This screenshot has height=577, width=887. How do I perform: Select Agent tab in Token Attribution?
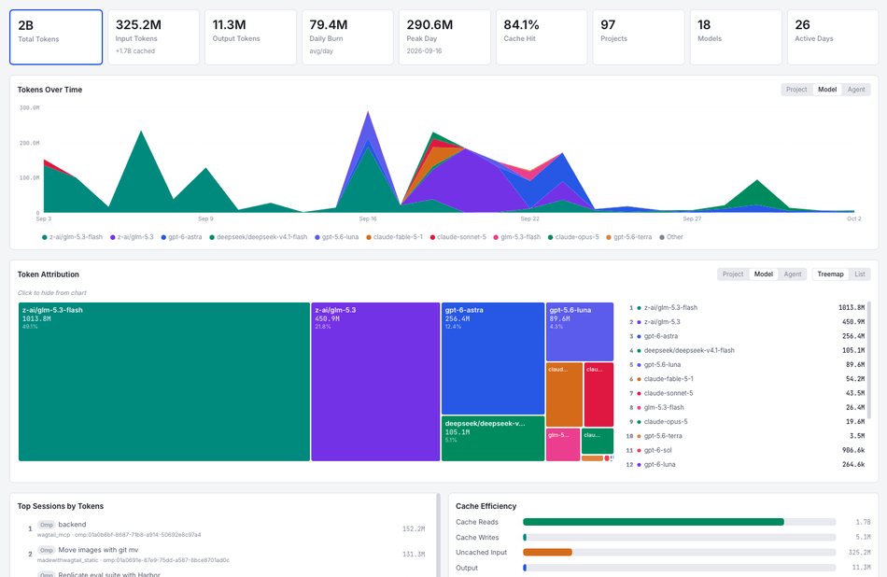[x=792, y=274]
